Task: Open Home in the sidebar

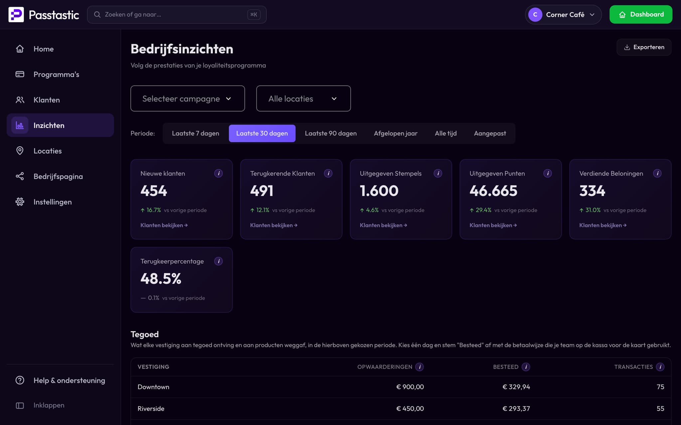Action: (x=60, y=49)
